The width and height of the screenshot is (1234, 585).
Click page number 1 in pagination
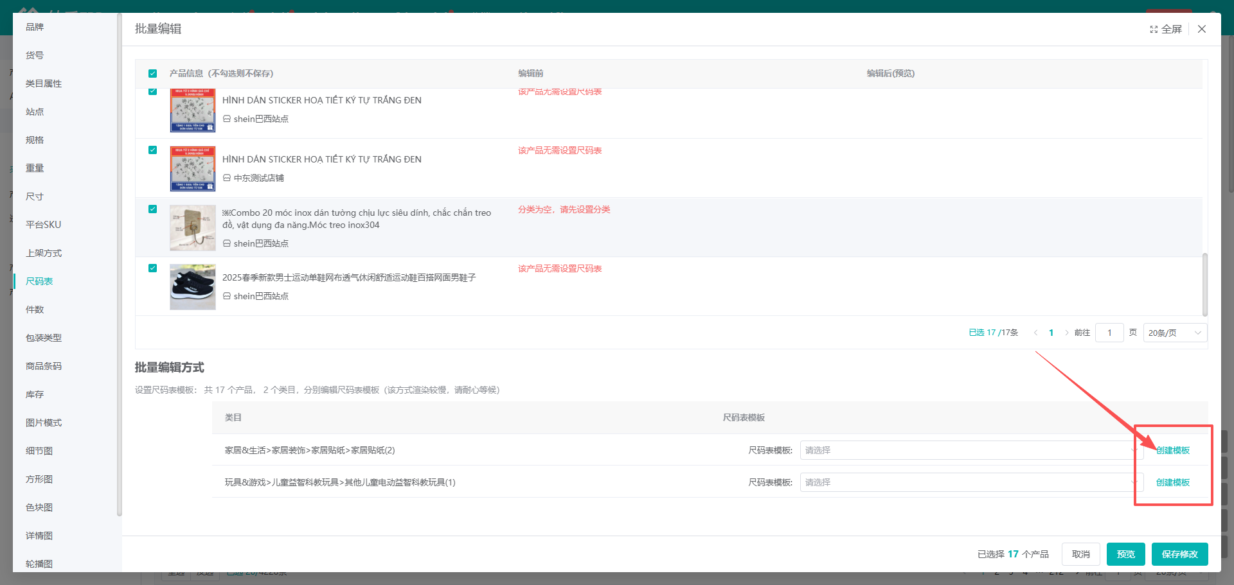[x=1051, y=333]
